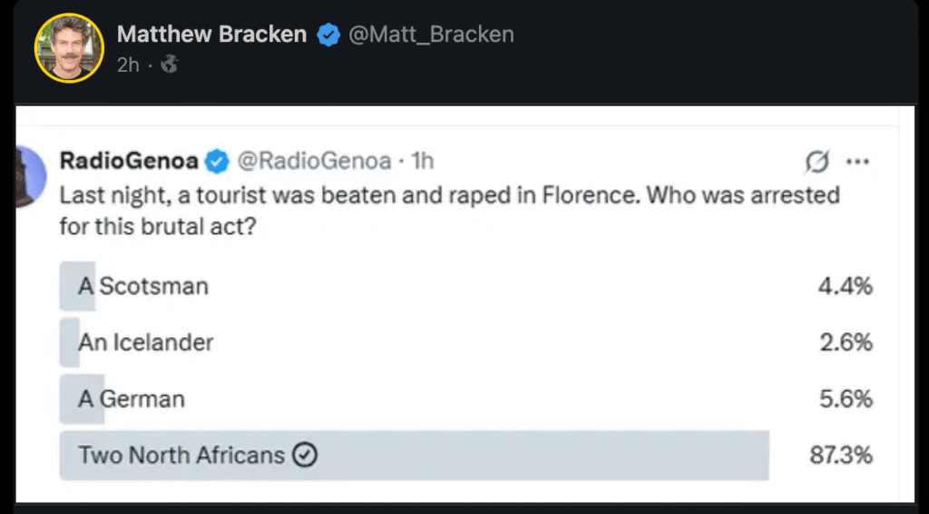
Task: Click the 2h post timestamp
Action: 128,64
